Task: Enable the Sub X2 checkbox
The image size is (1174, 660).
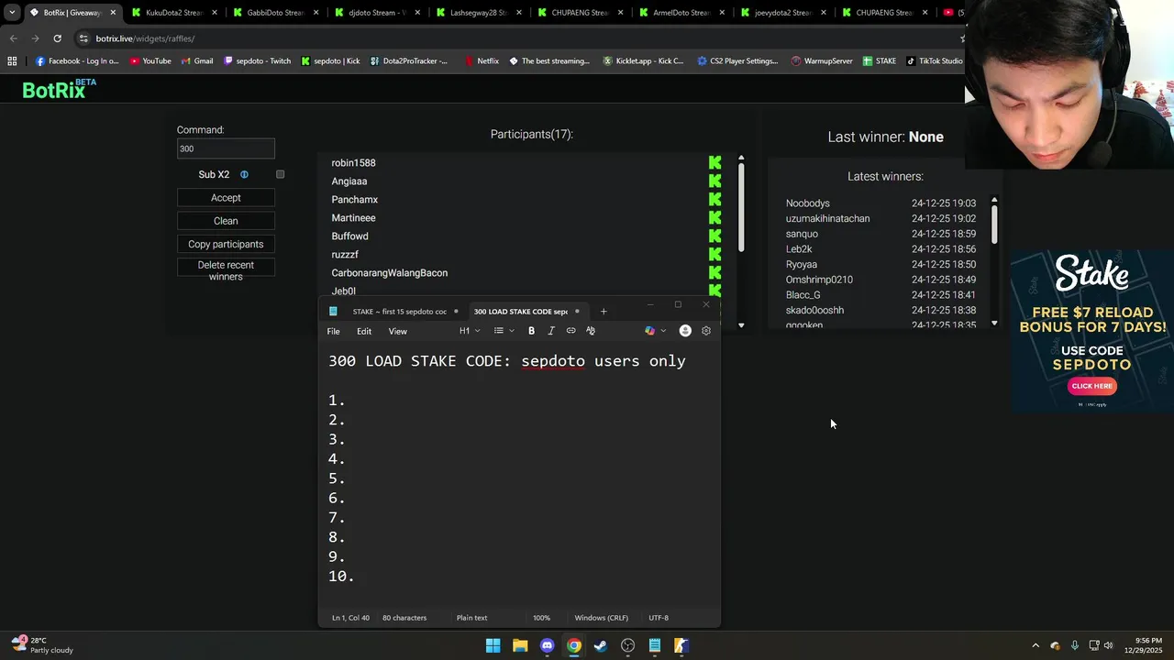Action: tap(281, 174)
